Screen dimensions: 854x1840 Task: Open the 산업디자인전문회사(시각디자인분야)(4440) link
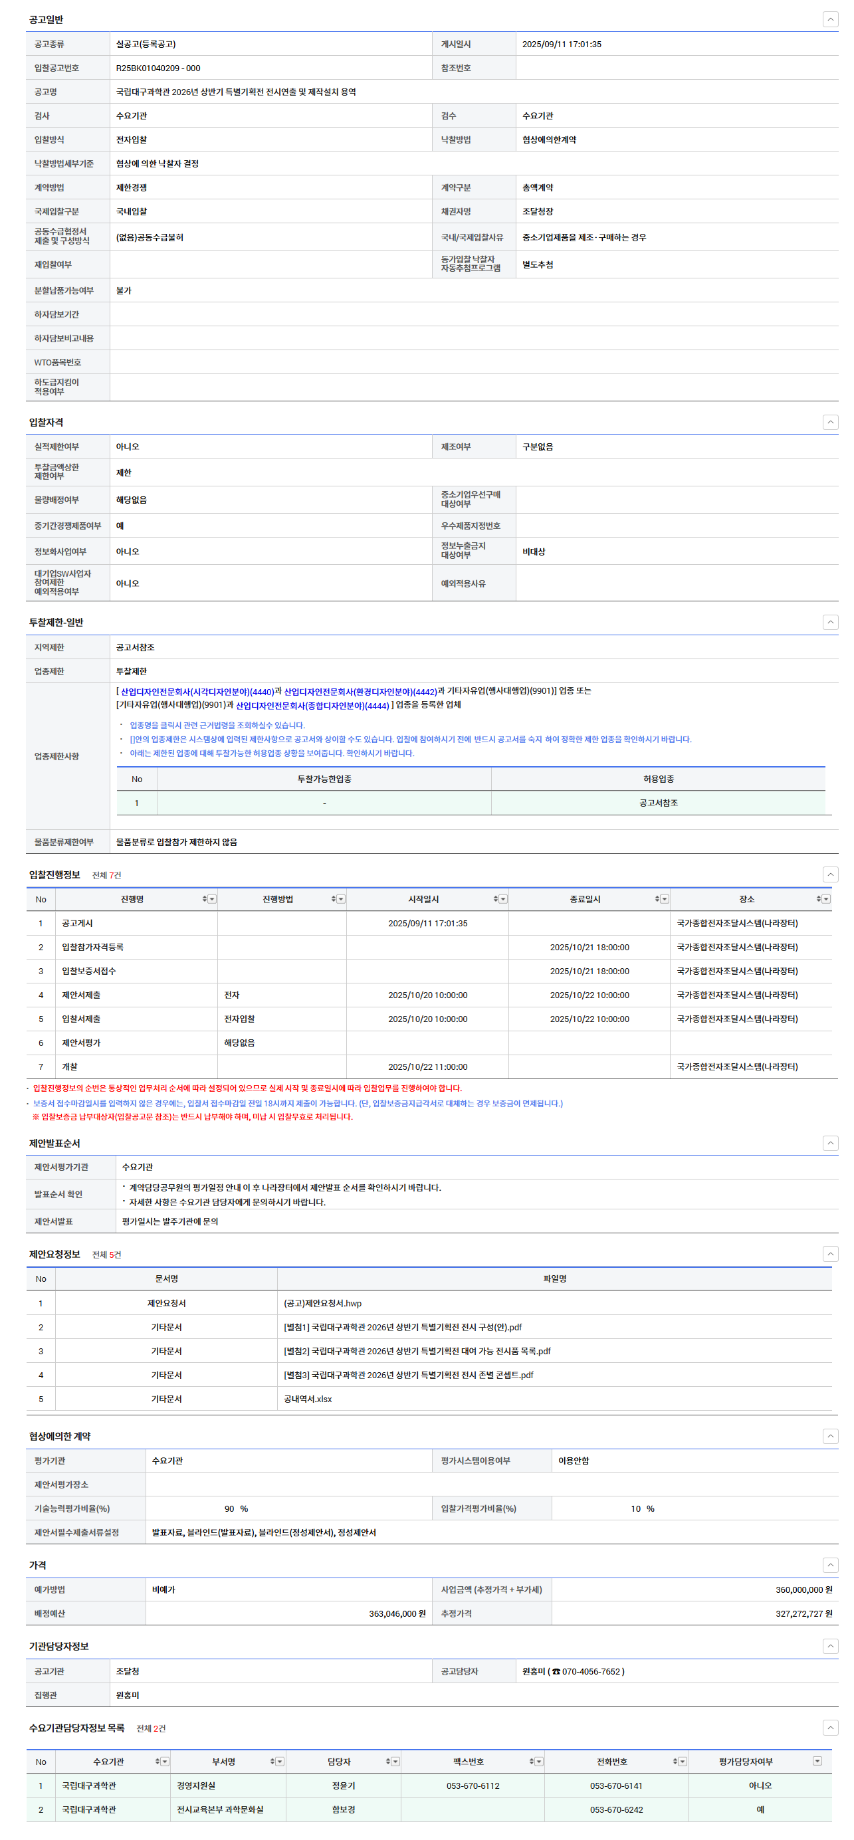pos(197,692)
